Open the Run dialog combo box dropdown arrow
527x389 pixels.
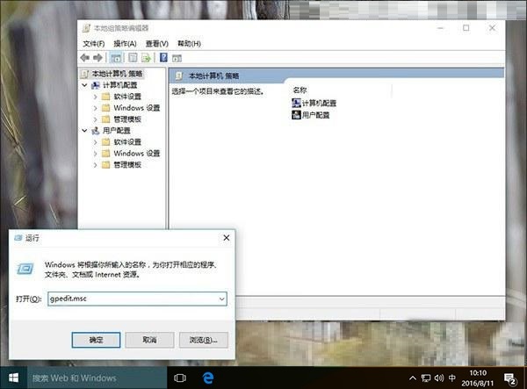(222, 299)
